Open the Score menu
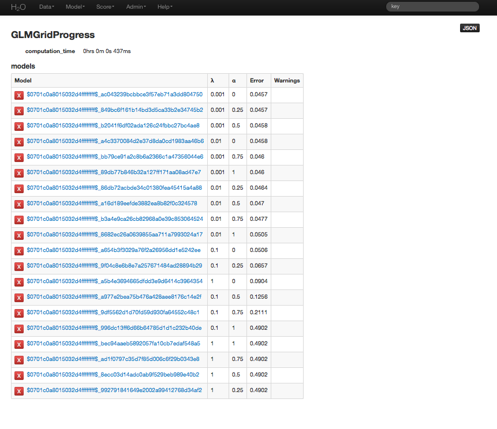This screenshot has width=497, height=429. click(x=105, y=7)
